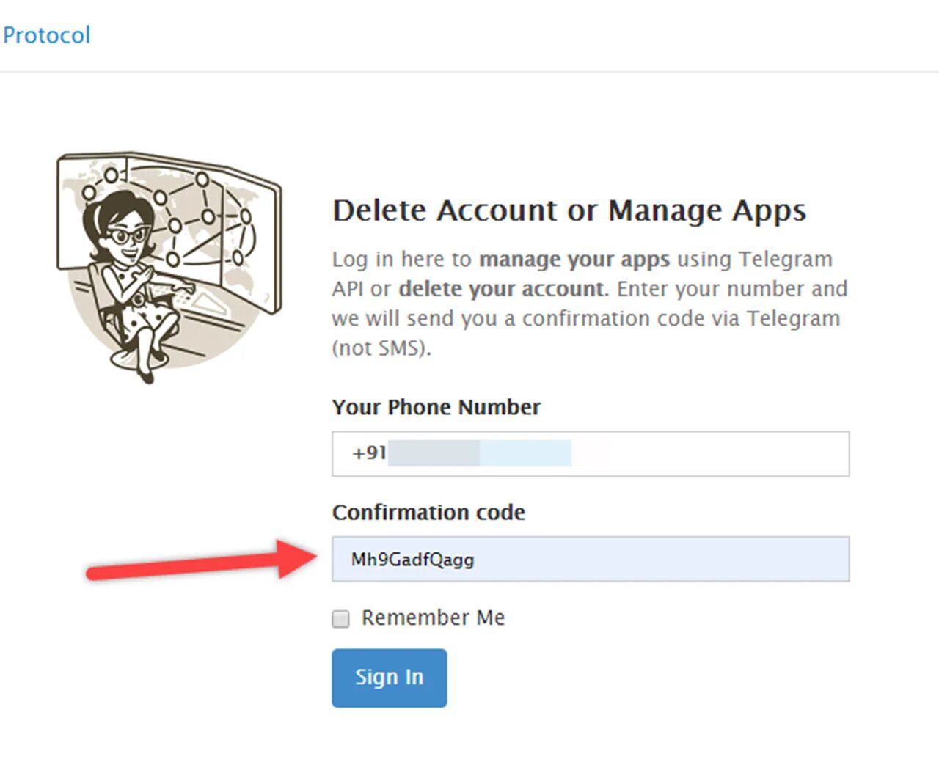Click the 'Remember Me' label text
The width and height of the screenshot is (939, 773).
[433, 618]
